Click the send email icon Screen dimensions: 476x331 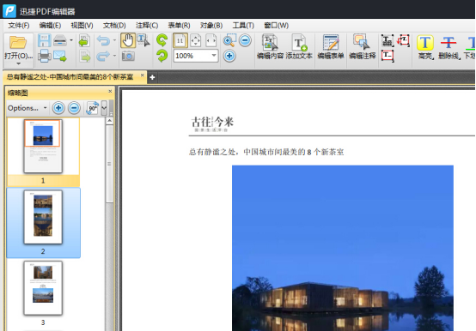(x=60, y=56)
